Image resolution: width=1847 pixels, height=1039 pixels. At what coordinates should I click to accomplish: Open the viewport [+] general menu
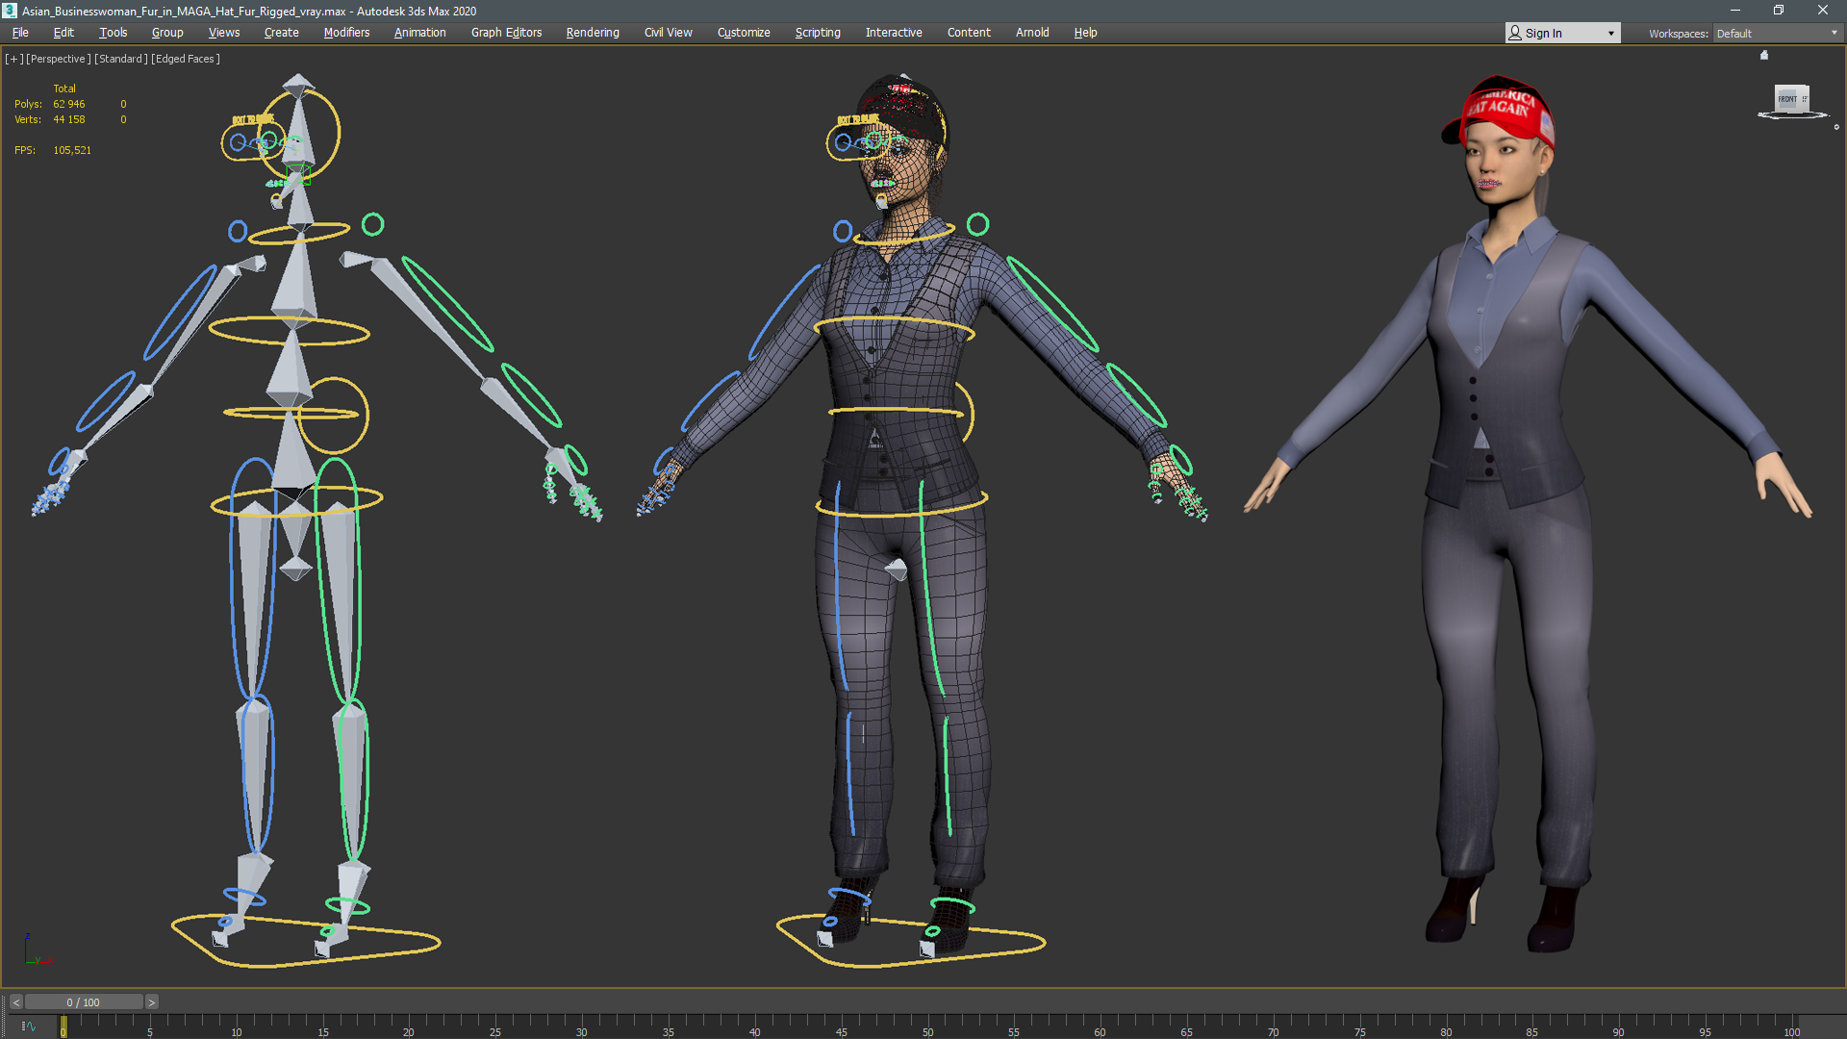[13, 59]
